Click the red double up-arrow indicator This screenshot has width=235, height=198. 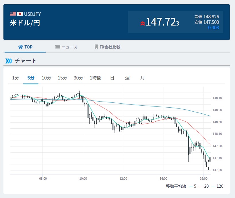(142, 23)
